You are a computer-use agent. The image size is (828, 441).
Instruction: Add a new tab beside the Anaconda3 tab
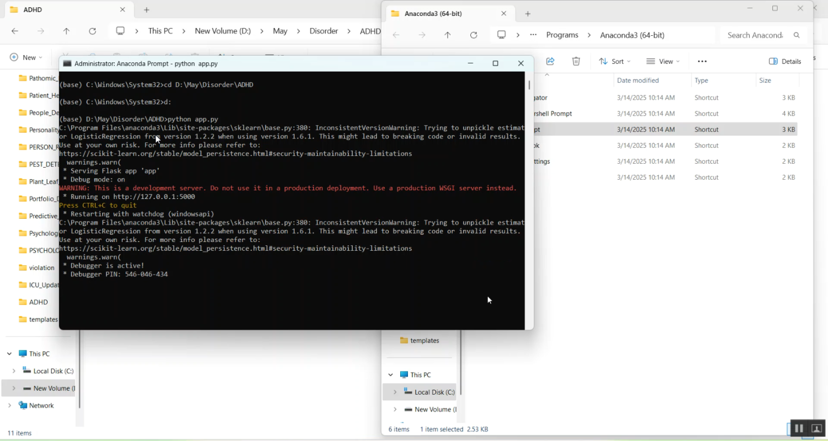point(528,14)
